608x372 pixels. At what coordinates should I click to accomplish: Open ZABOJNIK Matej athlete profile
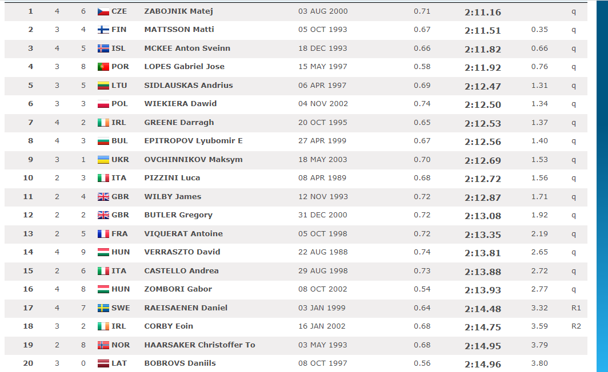click(178, 11)
